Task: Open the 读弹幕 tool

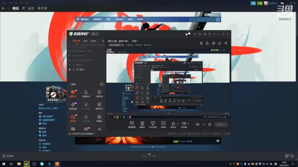Action: [x=73, y=118]
